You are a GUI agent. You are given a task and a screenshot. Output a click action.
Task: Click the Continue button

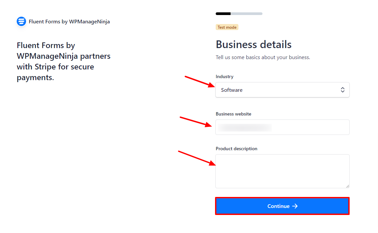(282, 206)
